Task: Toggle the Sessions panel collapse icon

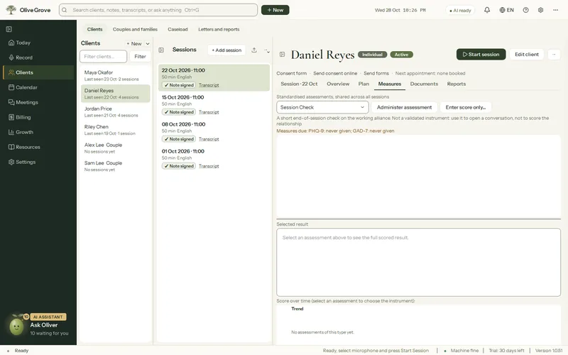Action: pyautogui.click(x=161, y=50)
